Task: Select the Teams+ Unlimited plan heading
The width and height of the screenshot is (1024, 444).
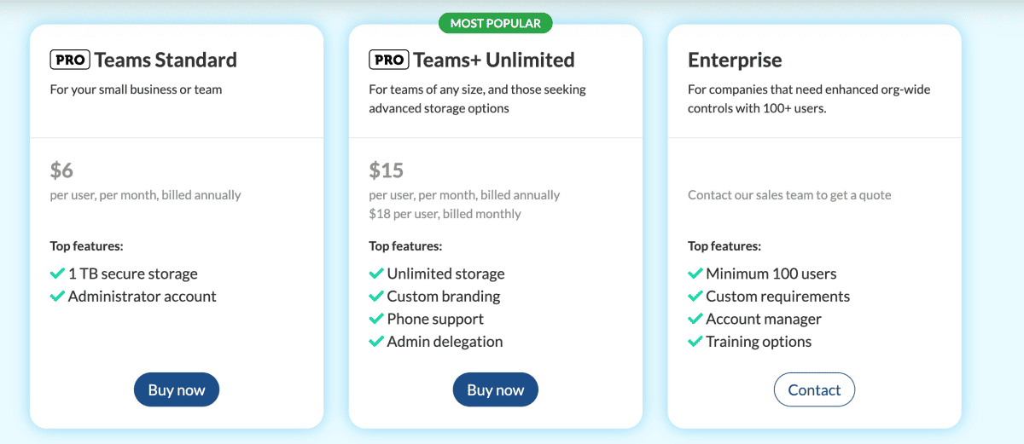Action: [x=493, y=60]
